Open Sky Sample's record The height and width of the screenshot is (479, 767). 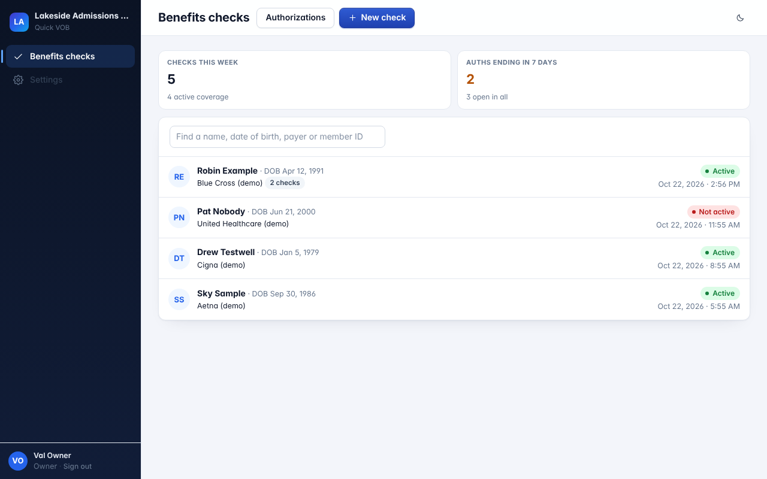tap(454, 299)
